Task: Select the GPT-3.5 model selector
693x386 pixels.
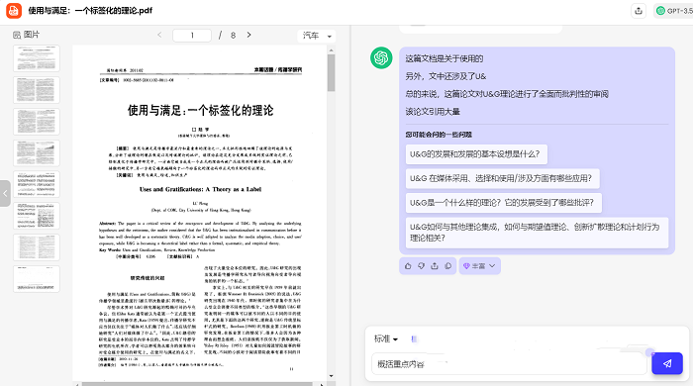Action: 673,11
